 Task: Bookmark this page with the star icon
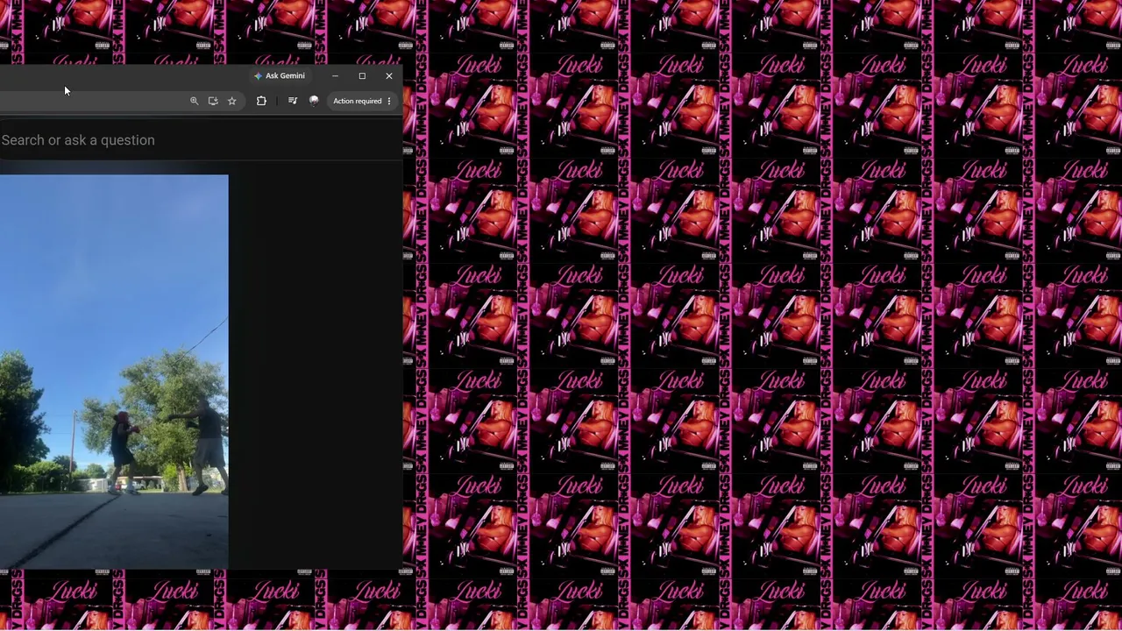point(232,101)
